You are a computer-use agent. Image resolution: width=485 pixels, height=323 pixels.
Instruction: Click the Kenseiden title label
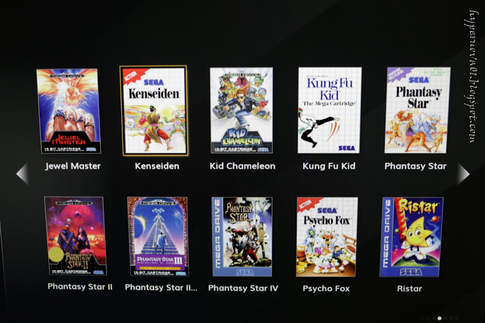tap(157, 166)
